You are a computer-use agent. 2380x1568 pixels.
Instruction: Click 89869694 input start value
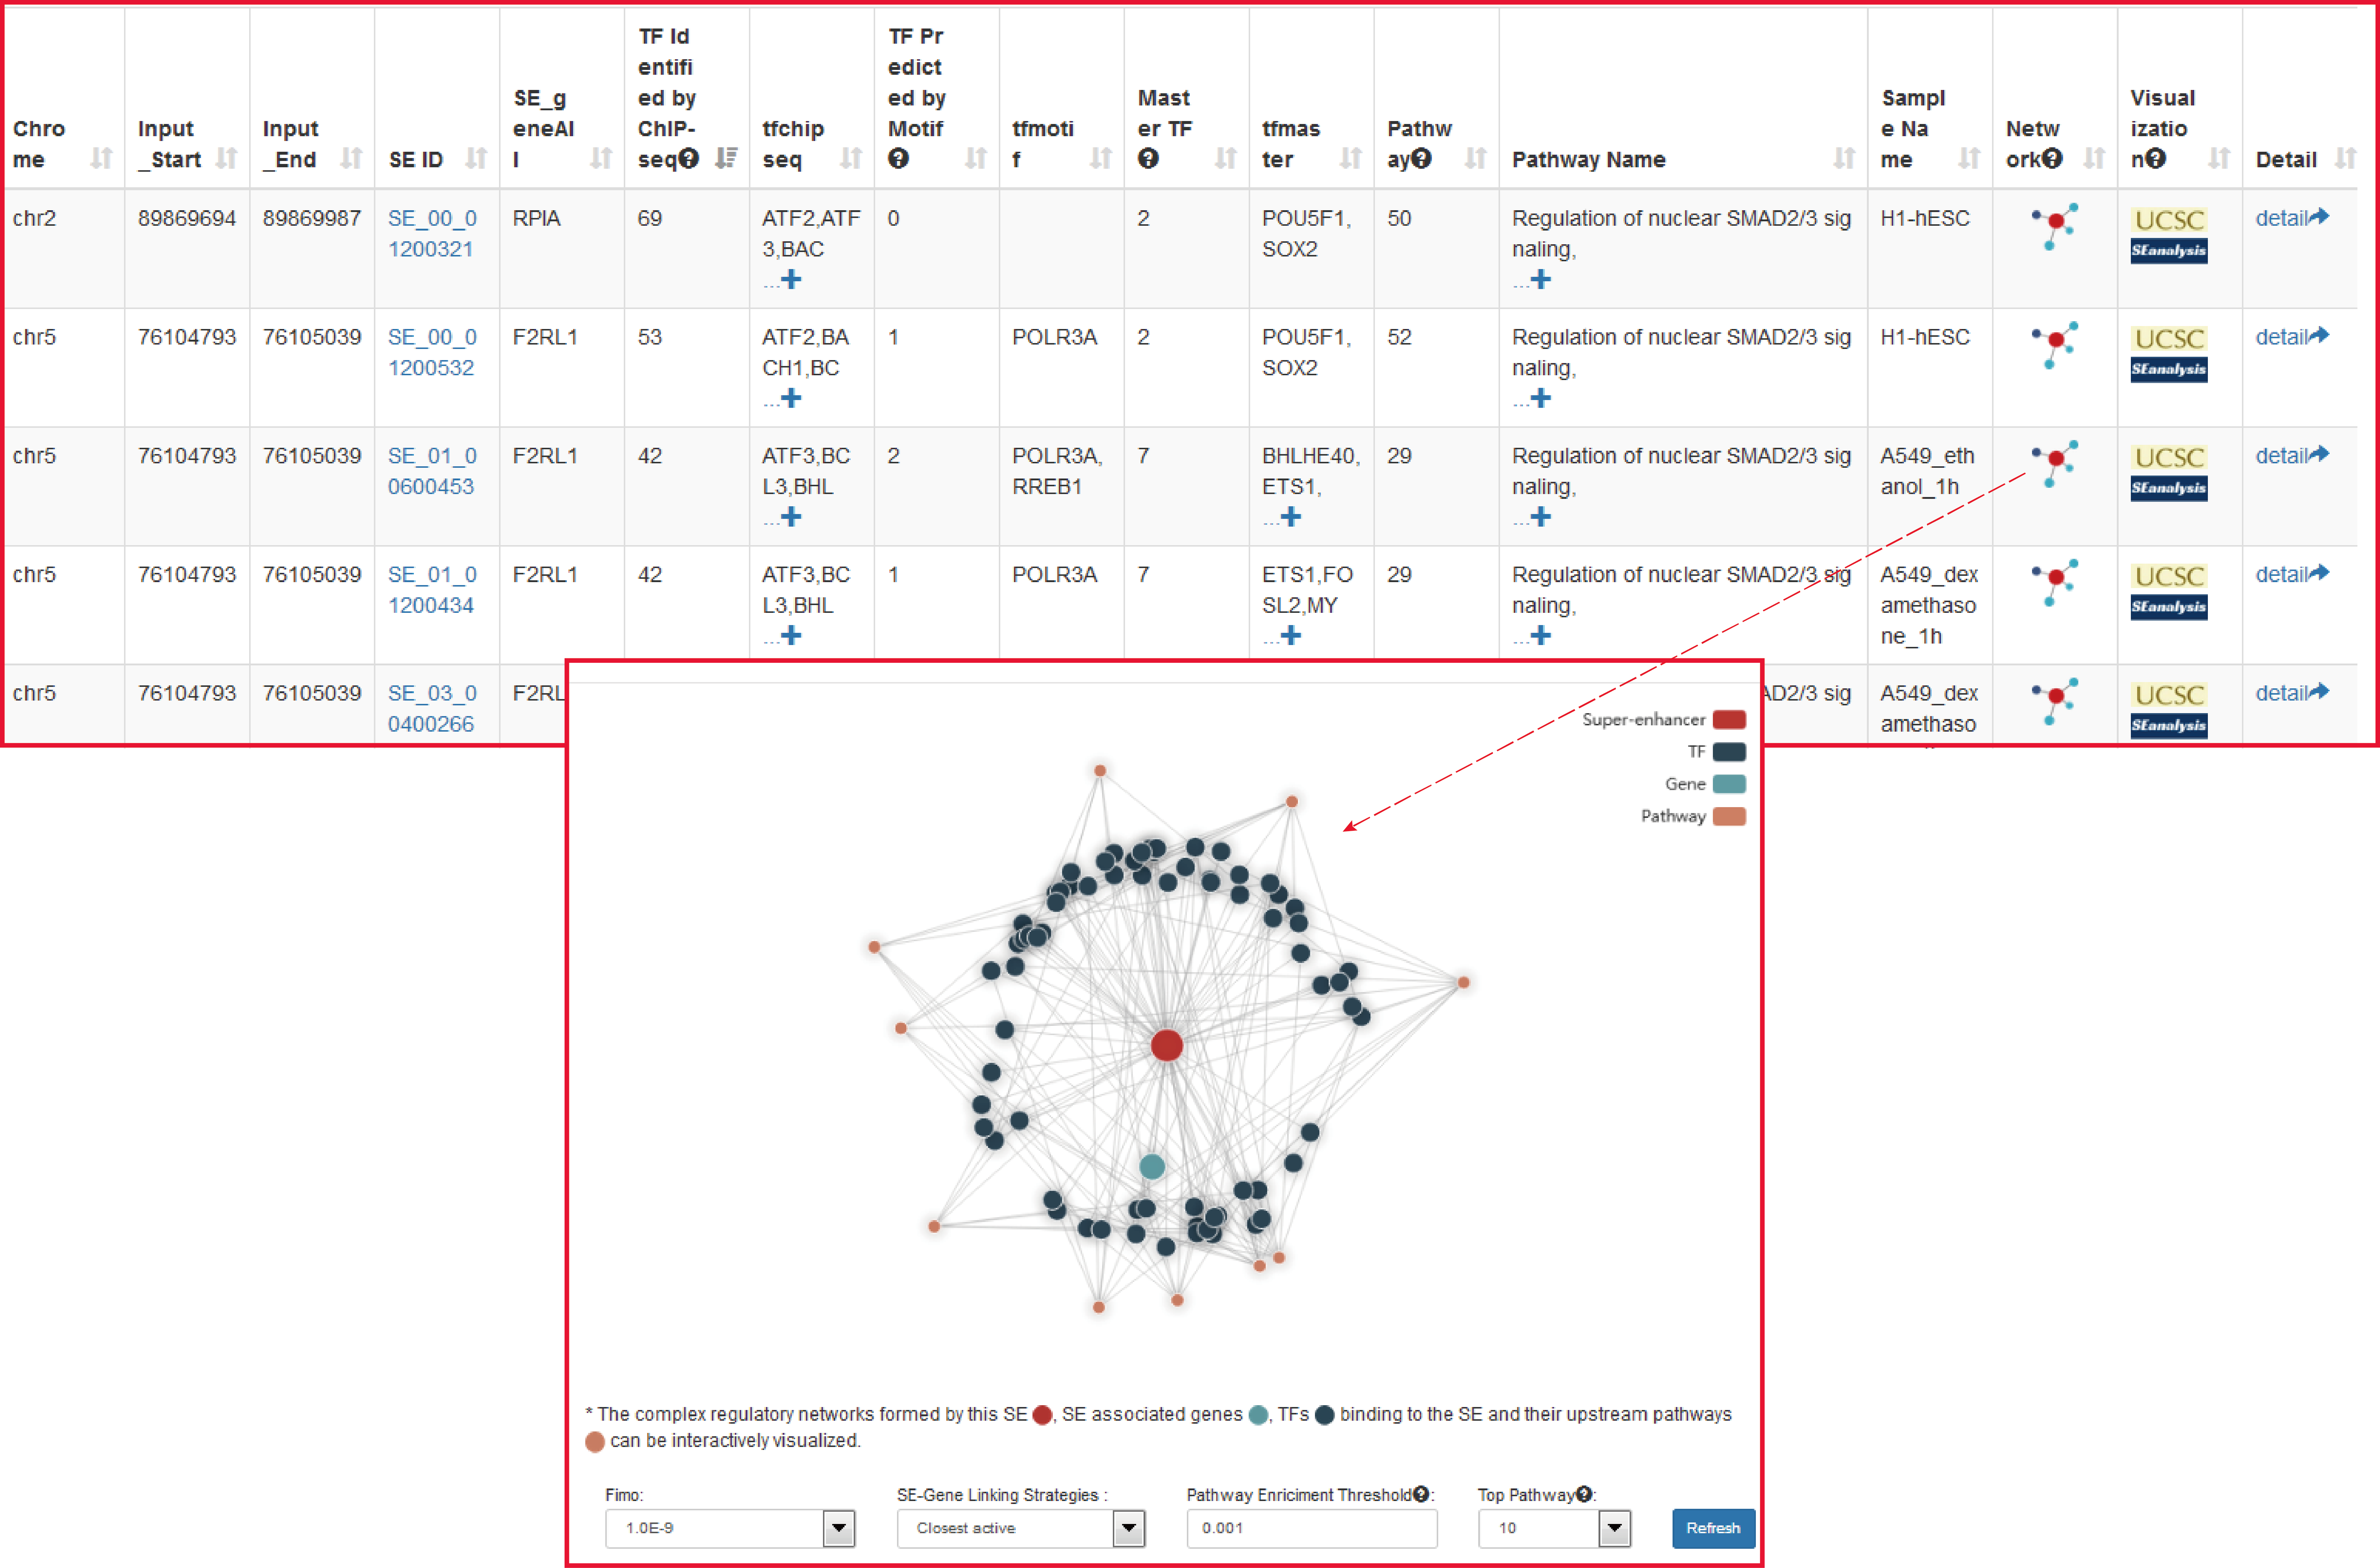[187, 218]
